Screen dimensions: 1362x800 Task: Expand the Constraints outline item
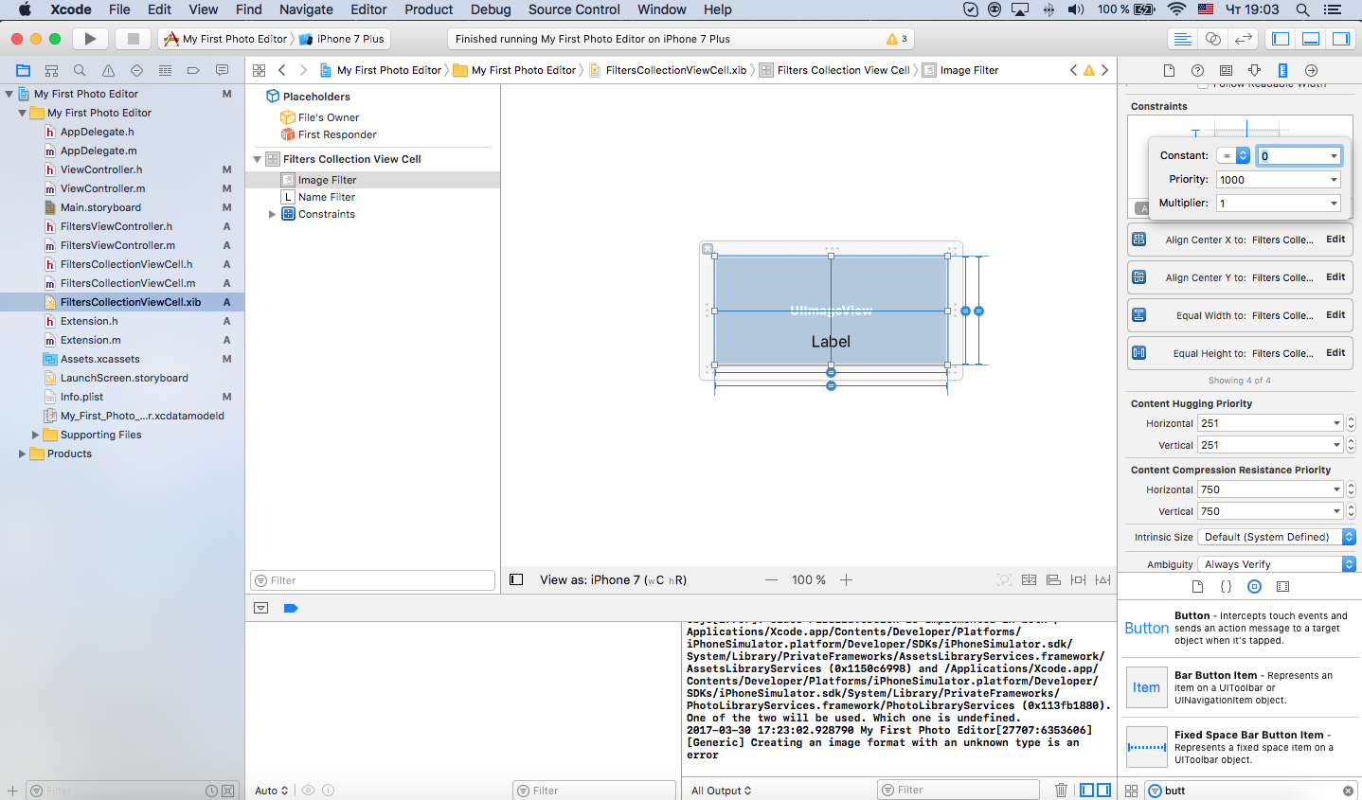point(272,214)
